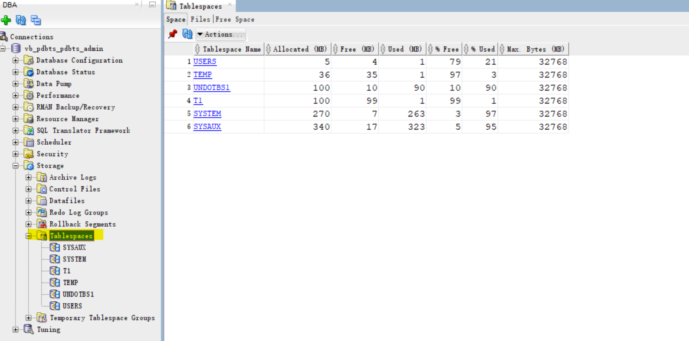Expand the Database Configuration node
The width and height of the screenshot is (689, 341).
point(16,60)
